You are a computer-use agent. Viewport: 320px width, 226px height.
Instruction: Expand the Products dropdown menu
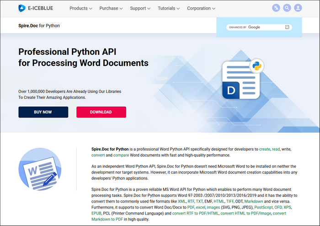pos(80,8)
